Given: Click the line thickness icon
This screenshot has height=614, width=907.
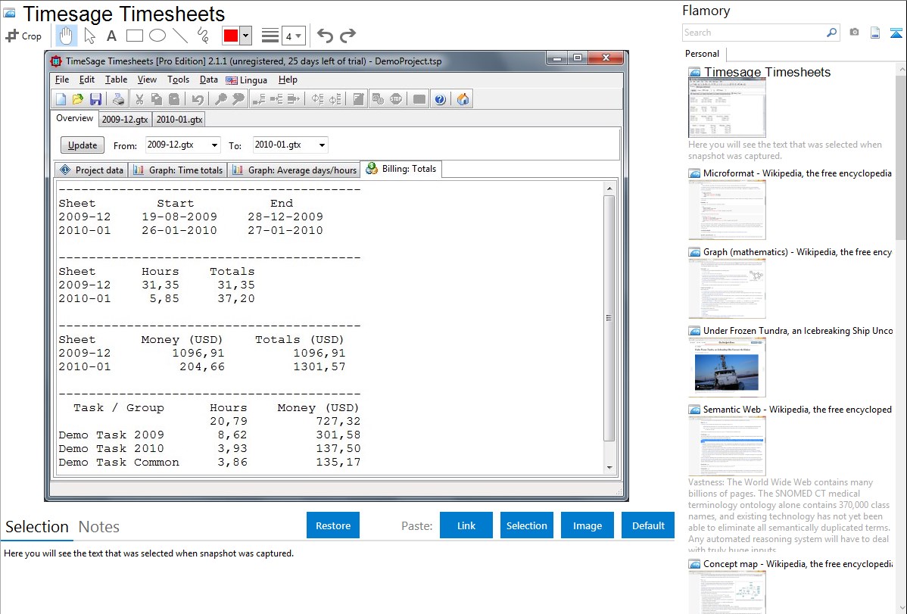Looking at the screenshot, I should (x=270, y=36).
